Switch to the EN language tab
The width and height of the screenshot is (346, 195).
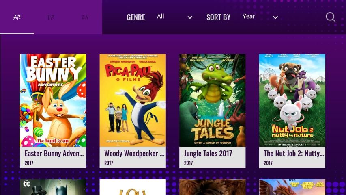pos(85,17)
